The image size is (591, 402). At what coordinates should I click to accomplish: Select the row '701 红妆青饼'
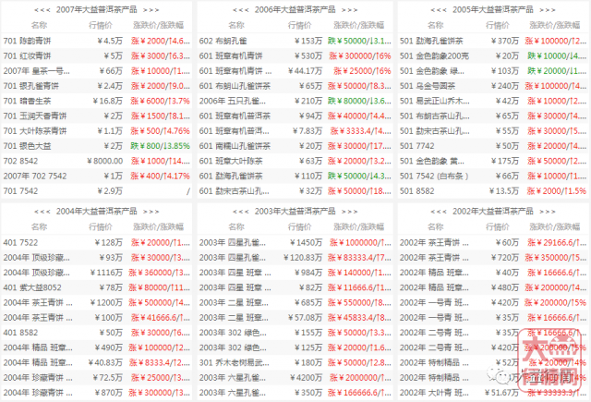click(x=96, y=55)
